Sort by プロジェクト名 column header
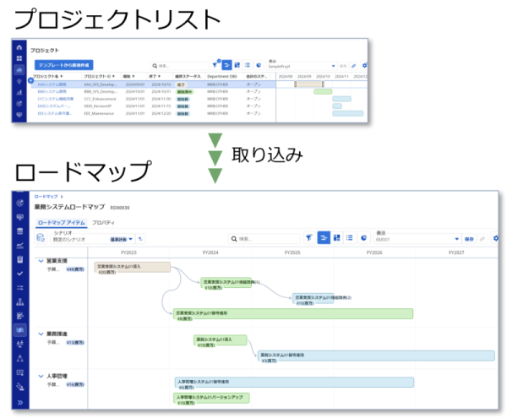Viewport: 507px width, 418px height. click(47, 76)
